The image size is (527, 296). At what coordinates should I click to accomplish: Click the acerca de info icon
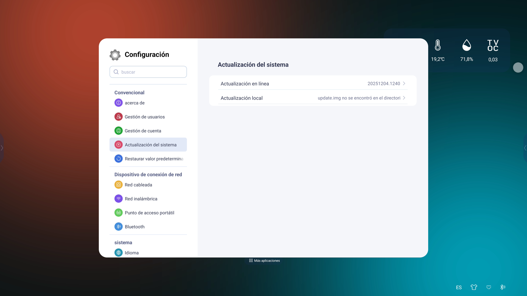(119, 103)
